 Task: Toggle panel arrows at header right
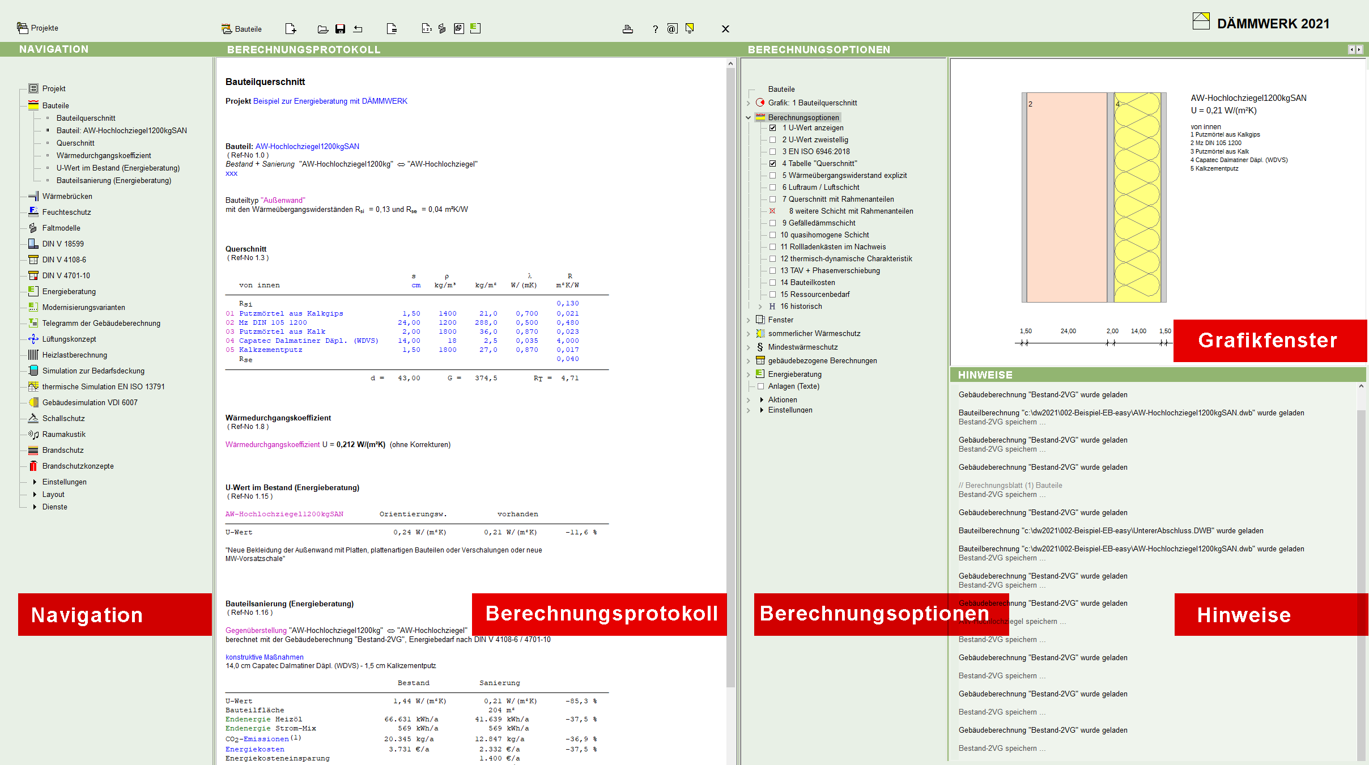[1355, 49]
